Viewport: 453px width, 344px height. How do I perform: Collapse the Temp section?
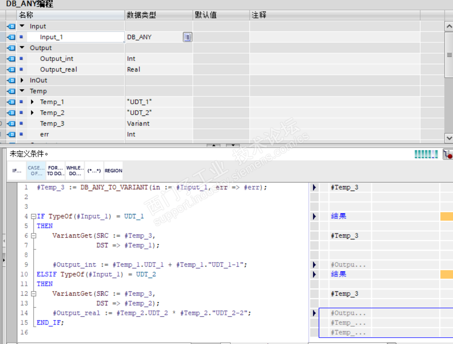click(22, 91)
